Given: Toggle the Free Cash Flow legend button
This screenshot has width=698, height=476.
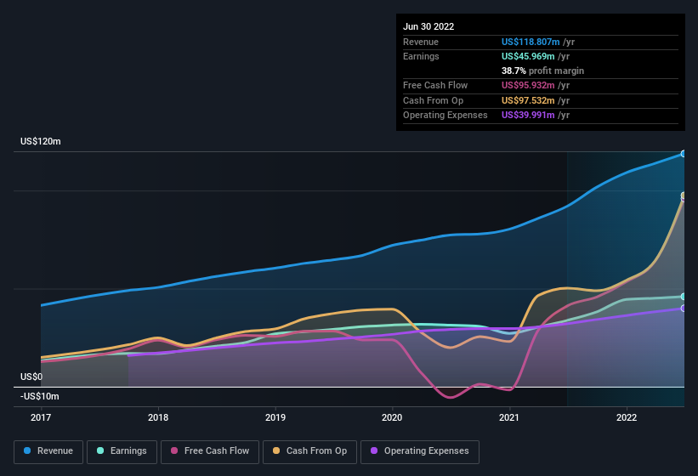Looking at the screenshot, I should click(210, 451).
